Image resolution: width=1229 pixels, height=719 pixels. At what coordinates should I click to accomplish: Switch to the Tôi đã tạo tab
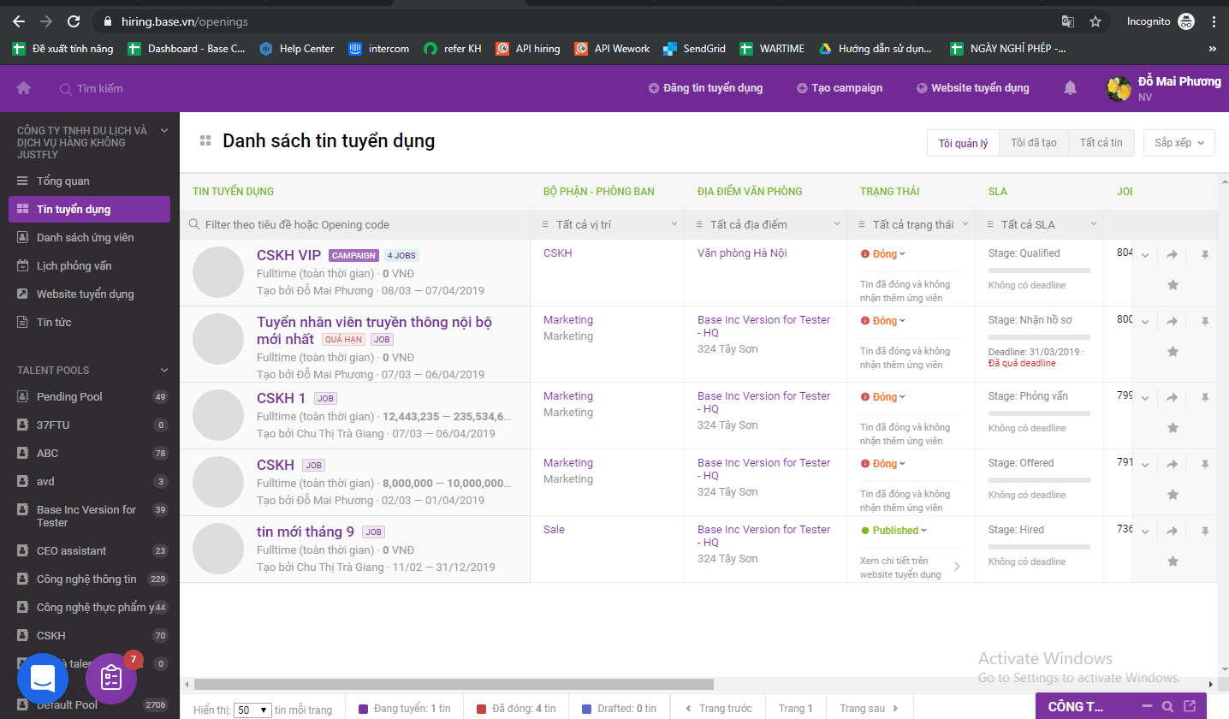pyautogui.click(x=1034, y=143)
